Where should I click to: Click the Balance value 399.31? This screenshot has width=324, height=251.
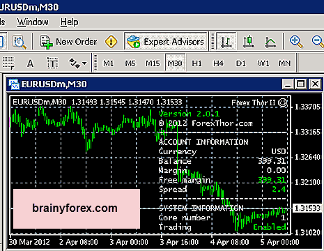(272, 161)
